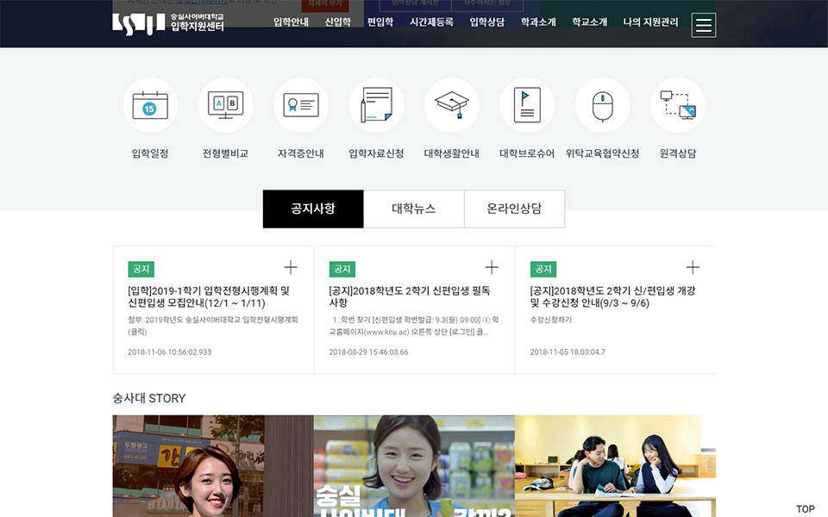Open the 전형별비교 comparison icon
This screenshot has height=517, width=828.
(225, 105)
